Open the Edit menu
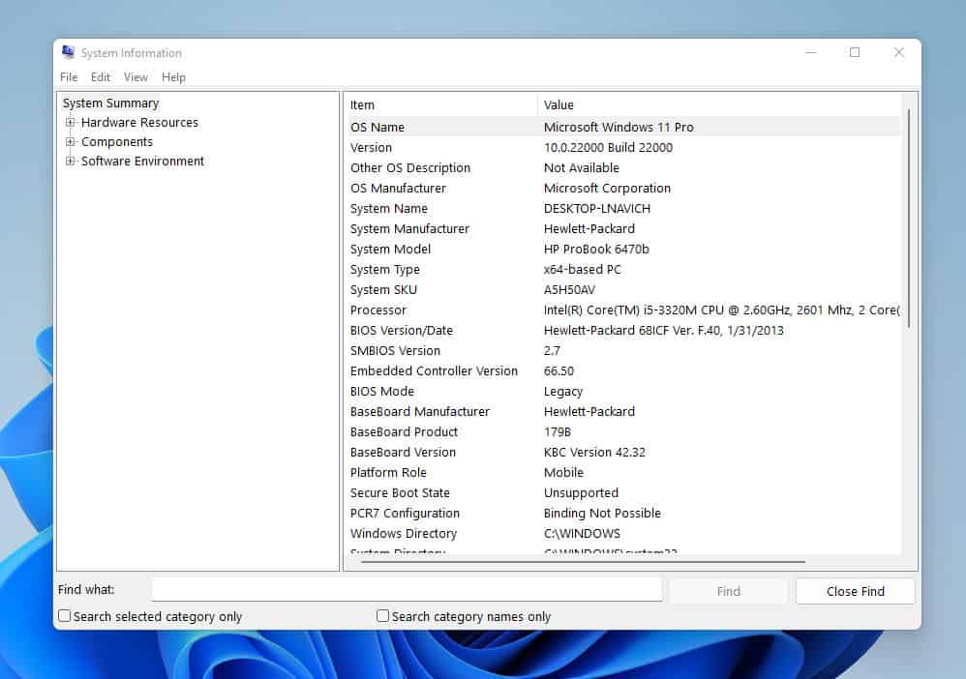Image resolution: width=966 pixels, height=679 pixels. pyautogui.click(x=100, y=77)
